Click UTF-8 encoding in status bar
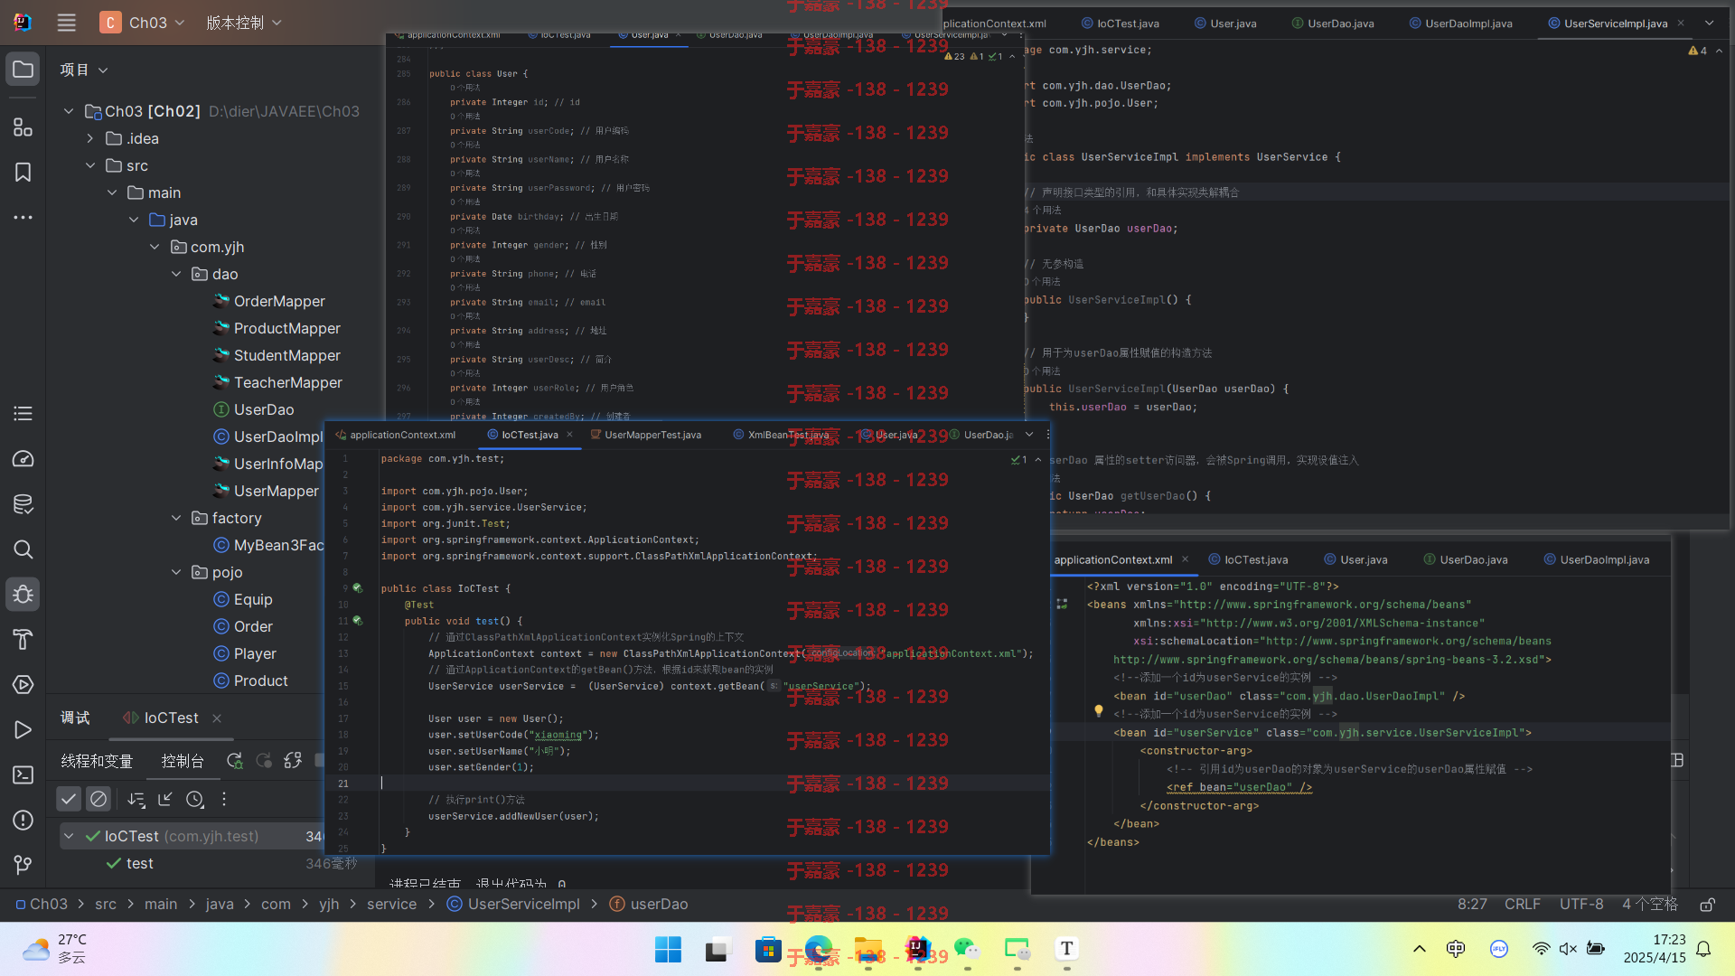The width and height of the screenshot is (1735, 976). click(x=1581, y=905)
